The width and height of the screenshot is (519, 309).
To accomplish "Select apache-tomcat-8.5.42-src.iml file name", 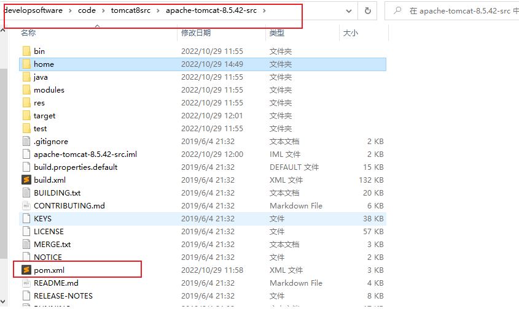I will coord(85,154).
